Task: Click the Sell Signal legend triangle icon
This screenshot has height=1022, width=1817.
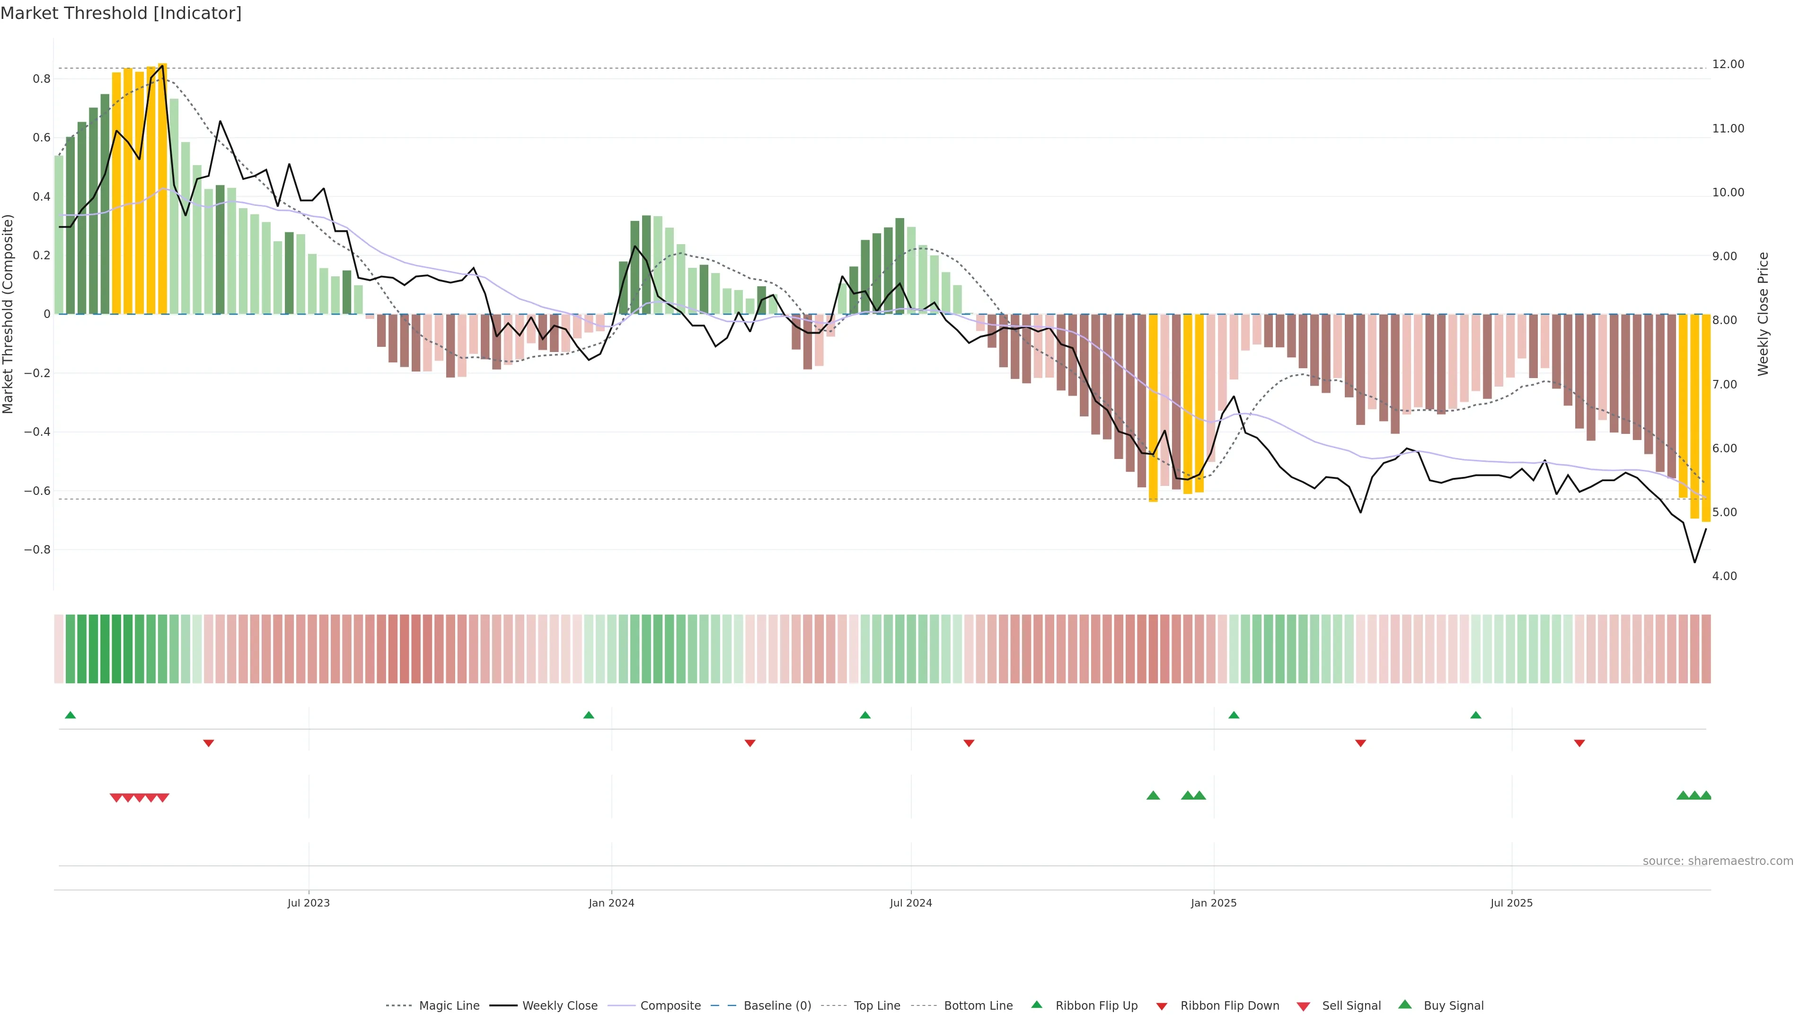Action: click(x=1303, y=1006)
